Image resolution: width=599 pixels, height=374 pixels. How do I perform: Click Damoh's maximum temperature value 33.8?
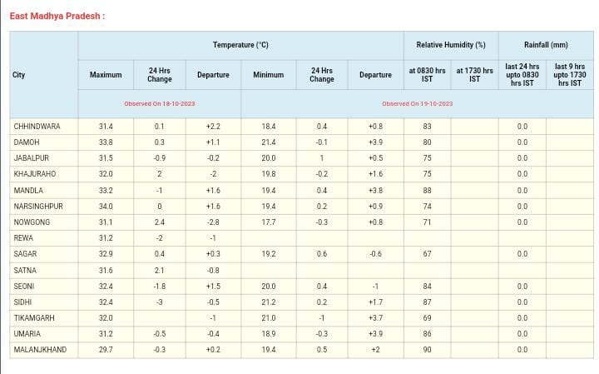pyautogui.click(x=106, y=142)
